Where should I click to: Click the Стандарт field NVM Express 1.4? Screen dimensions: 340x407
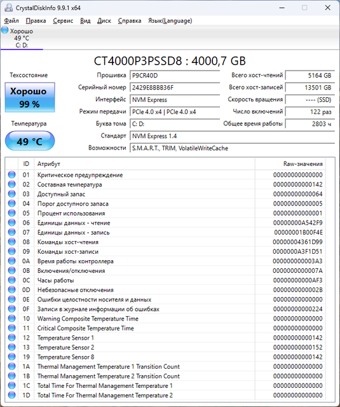click(x=232, y=136)
